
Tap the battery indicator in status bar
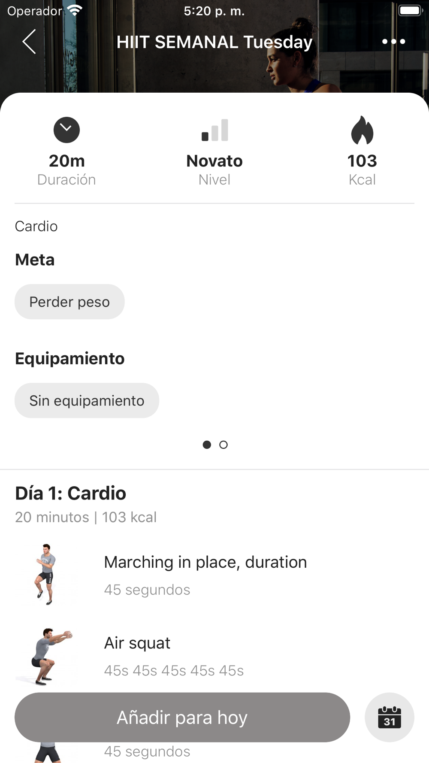click(x=410, y=11)
